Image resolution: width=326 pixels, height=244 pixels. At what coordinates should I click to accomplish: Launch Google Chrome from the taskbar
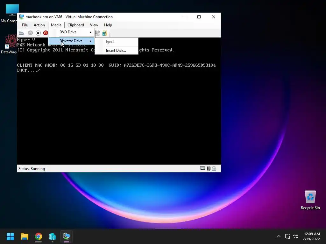pyautogui.click(x=39, y=236)
